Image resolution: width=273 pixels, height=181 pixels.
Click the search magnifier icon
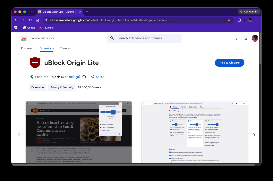pos(112,38)
